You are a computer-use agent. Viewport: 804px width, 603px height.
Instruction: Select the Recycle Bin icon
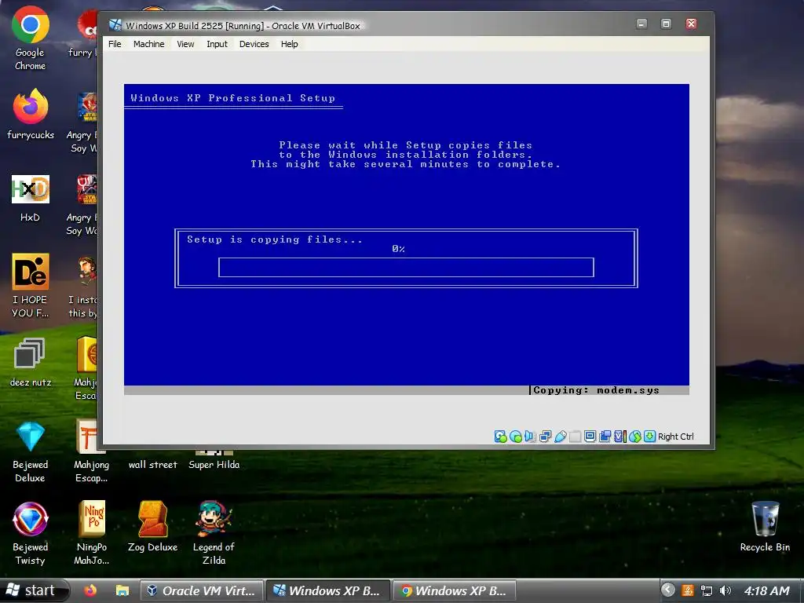pyautogui.click(x=765, y=527)
